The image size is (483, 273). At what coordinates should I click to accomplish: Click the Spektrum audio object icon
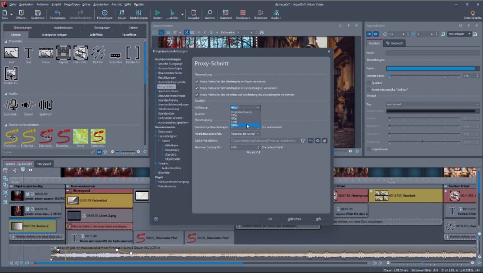click(x=46, y=105)
